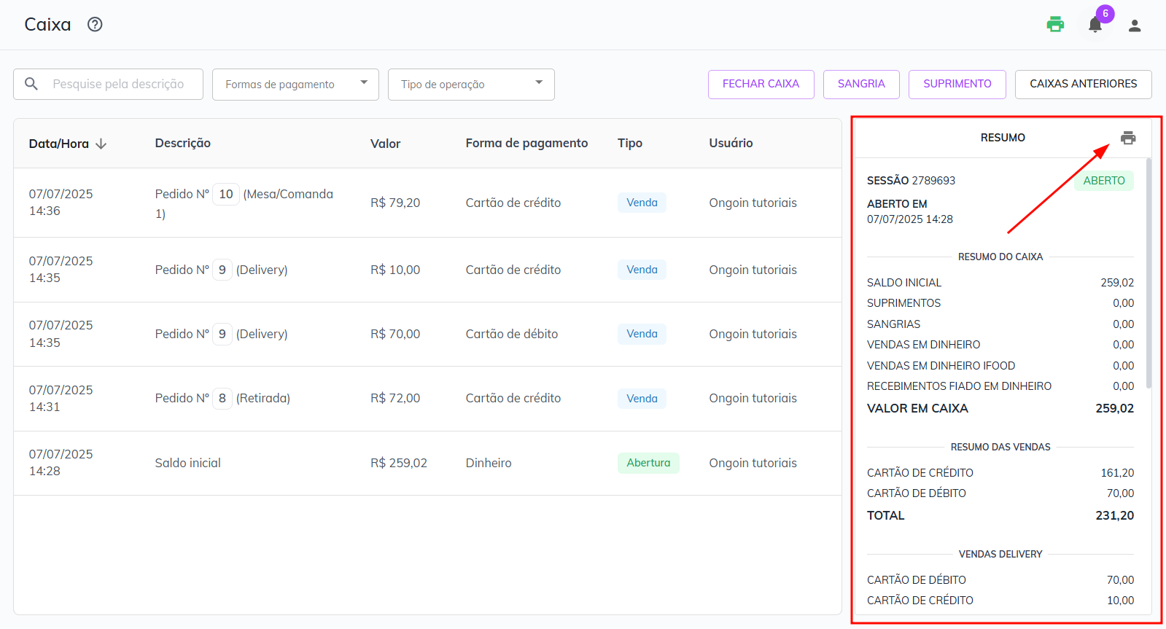Screen dimensions: 1166x629
Task: Open the user profile icon
Action: pos(1134,26)
